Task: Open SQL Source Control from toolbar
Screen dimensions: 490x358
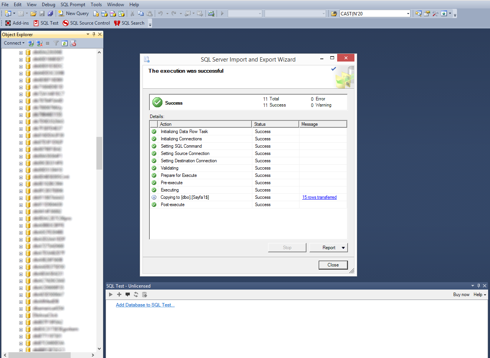Action: (86, 23)
